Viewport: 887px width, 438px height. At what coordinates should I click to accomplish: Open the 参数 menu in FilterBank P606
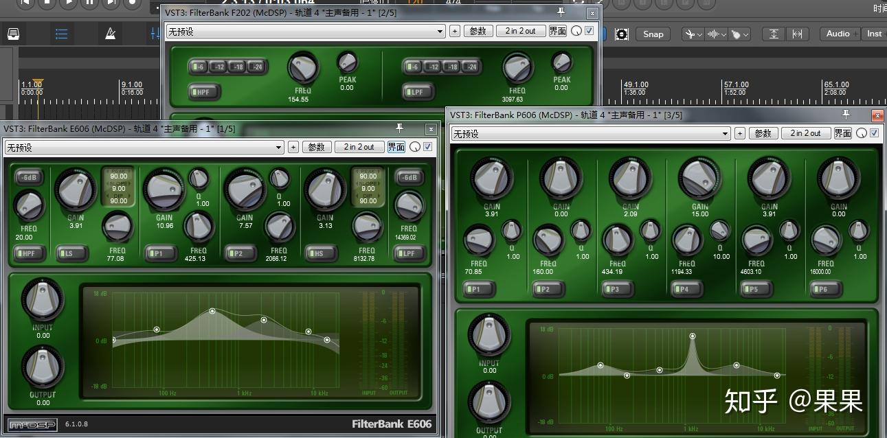click(763, 133)
